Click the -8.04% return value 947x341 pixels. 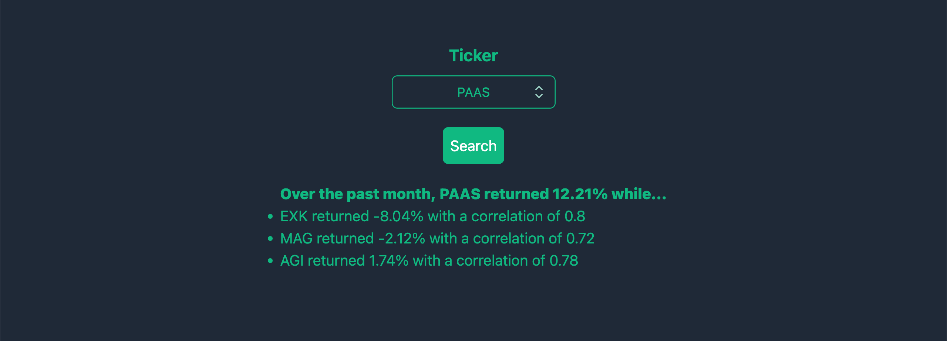[398, 216]
